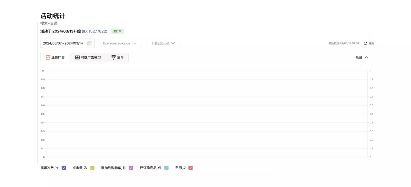Open the 下载到Excel dropdown
The image size is (411, 187).
pos(163,43)
